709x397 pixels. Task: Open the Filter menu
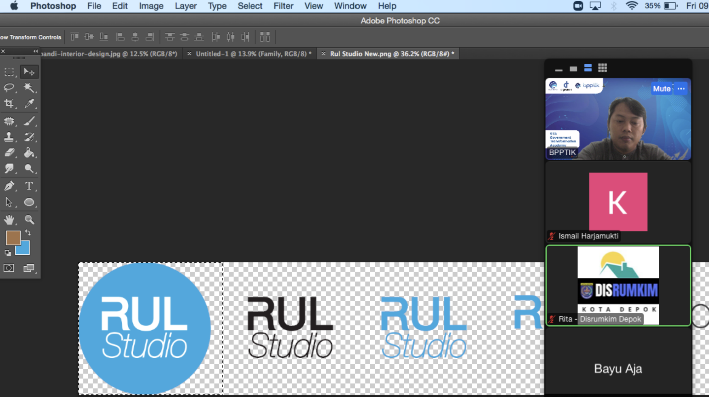click(283, 6)
